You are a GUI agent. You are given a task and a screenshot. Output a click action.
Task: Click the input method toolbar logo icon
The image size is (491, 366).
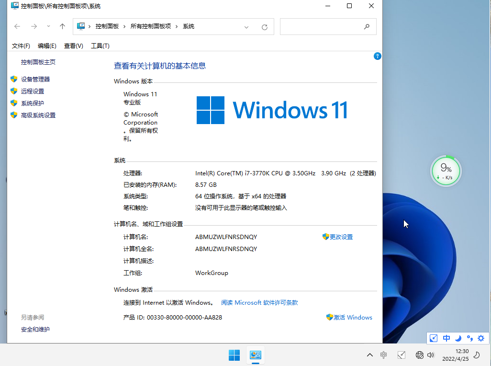[434, 338]
